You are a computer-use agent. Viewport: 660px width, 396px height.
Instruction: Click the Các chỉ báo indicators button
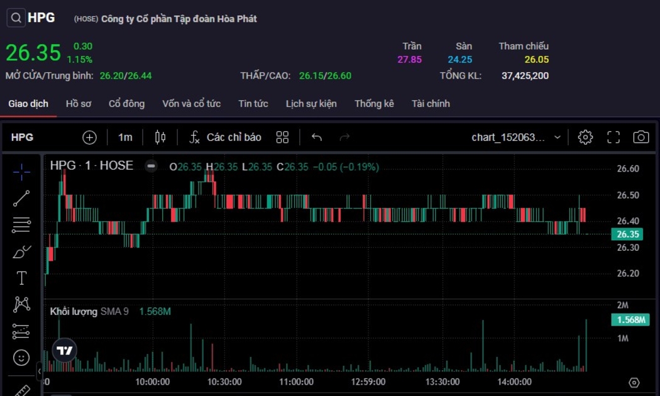226,137
